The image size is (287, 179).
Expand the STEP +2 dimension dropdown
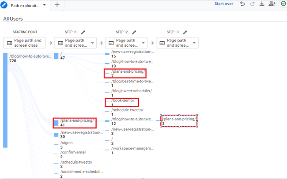coord(144,43)
